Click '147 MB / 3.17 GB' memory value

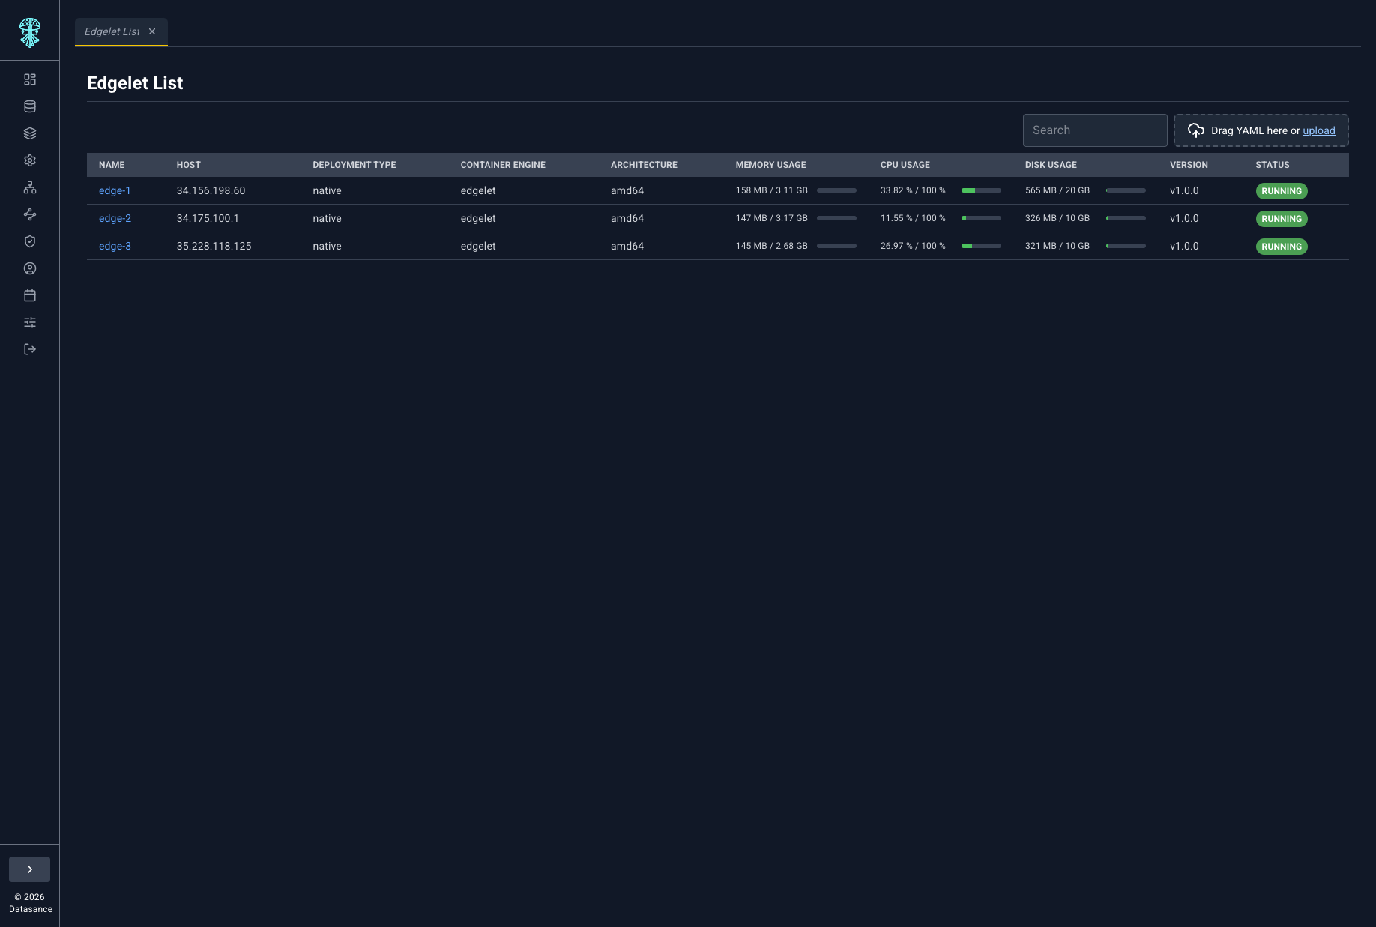click(x=771, y=218)
